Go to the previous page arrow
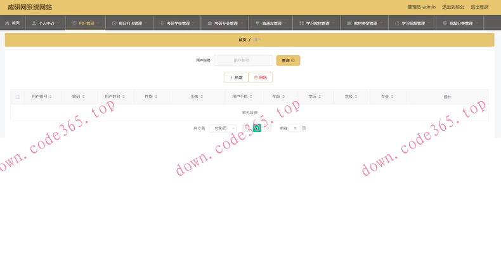 246,128
